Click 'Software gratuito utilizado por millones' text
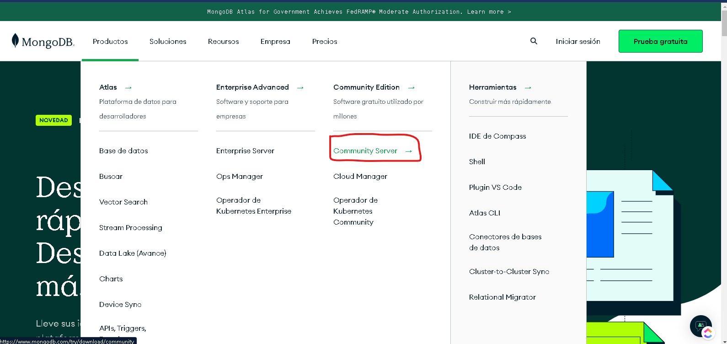 pos(378,109)
